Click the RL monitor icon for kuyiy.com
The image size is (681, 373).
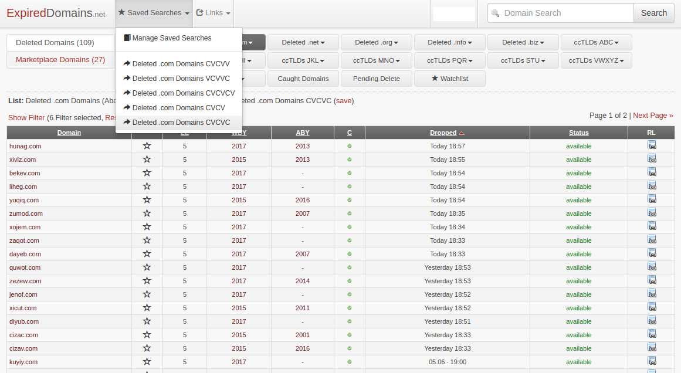[x=652, y=360]
